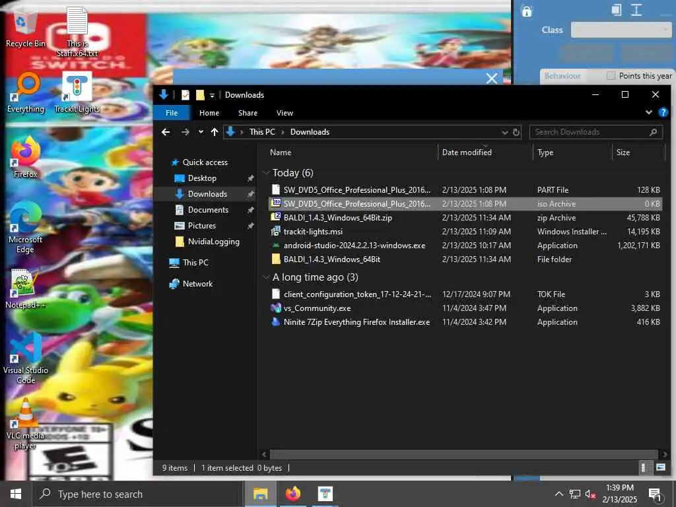Open the File ribbon tab
676x507 pixels.
[x=172, y=113]
